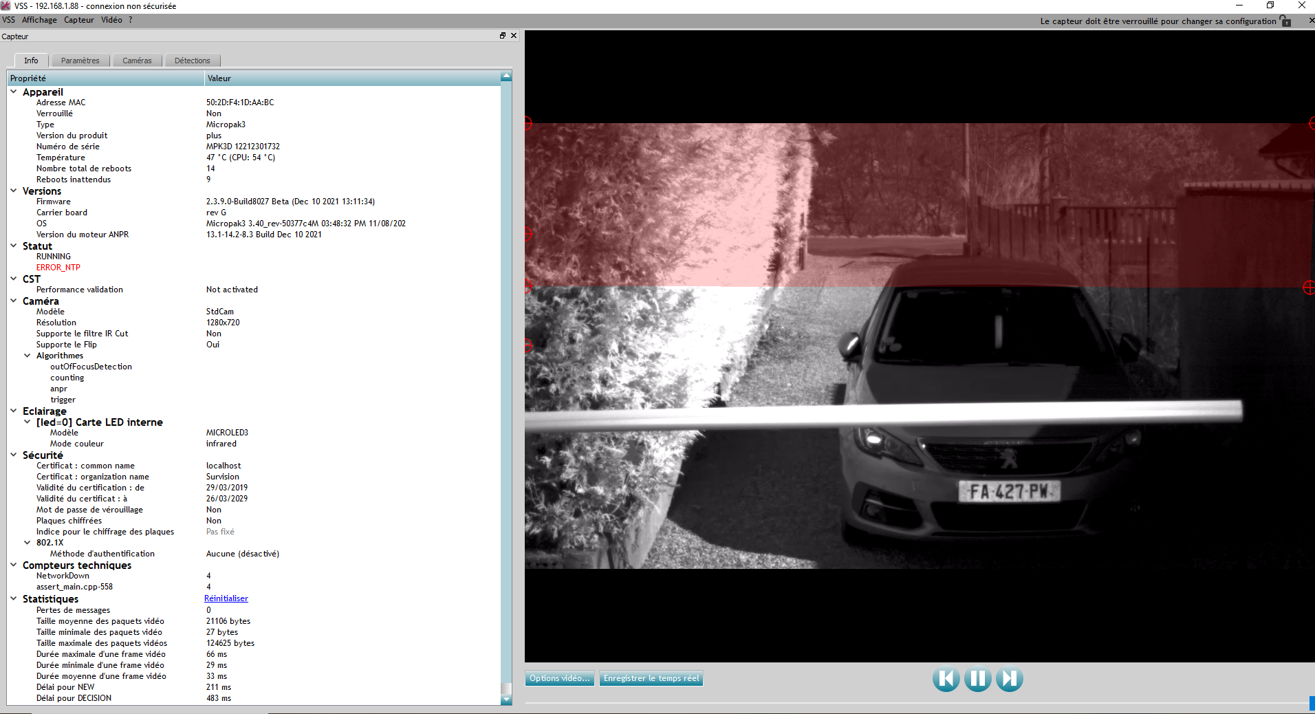
Task: Collapse the Compteurs techniques section
Action: (14, 565)
